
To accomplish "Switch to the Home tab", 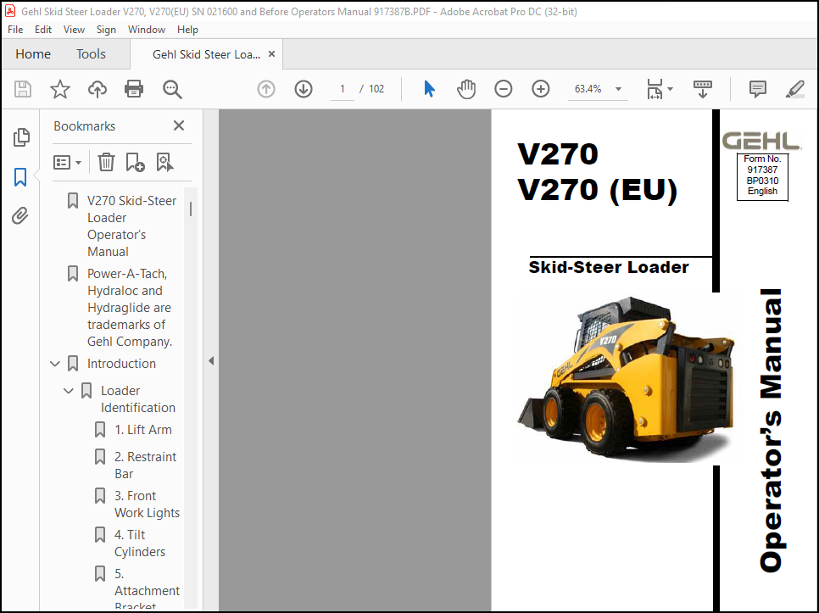I will point(33,54).
